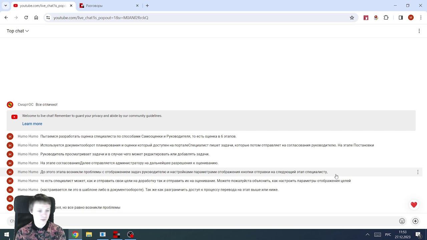The height and width of the screenshot is (240, 427).
Task: Click the message '(настраивается ли это в шаблоне'
Action: click(159, 190)
